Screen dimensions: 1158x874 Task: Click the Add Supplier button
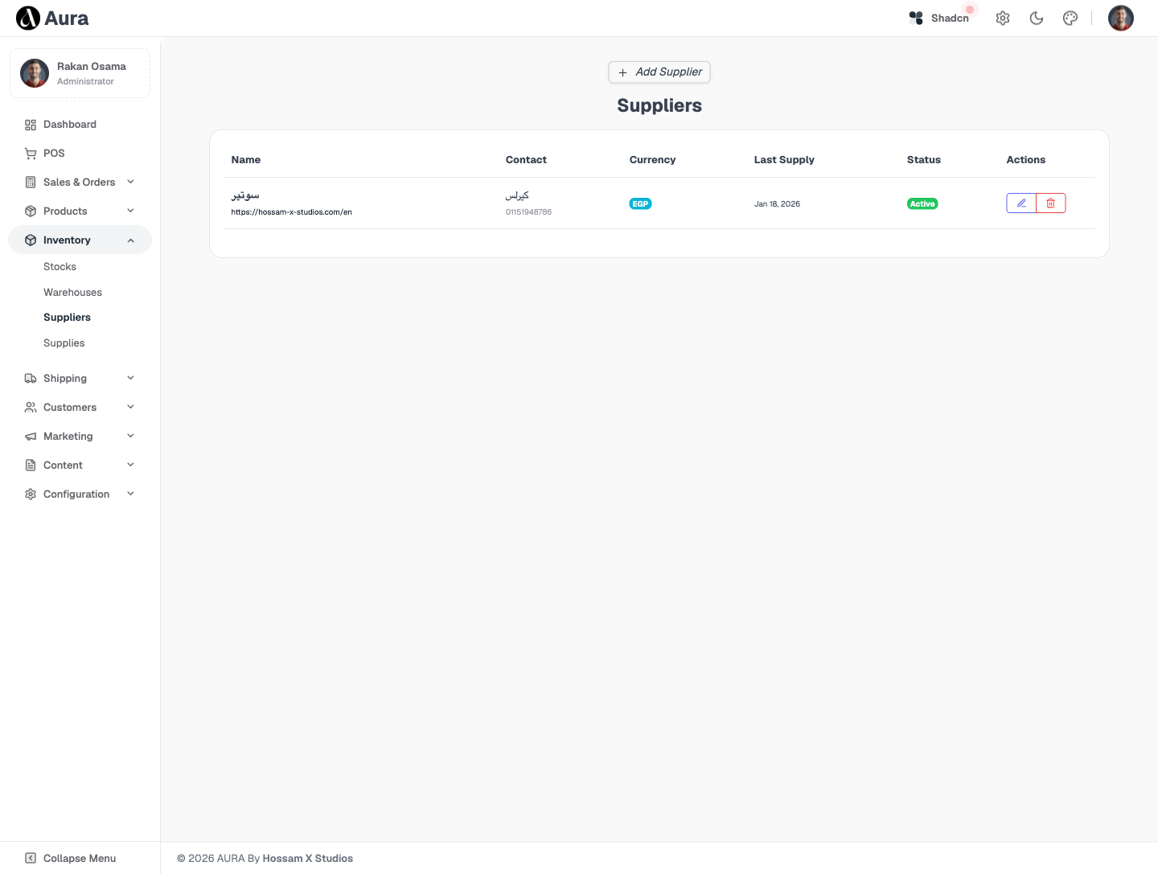coord(659,72)
